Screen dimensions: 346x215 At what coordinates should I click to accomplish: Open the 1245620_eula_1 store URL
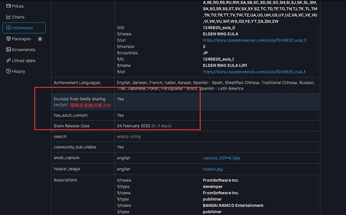pos(254,71)
